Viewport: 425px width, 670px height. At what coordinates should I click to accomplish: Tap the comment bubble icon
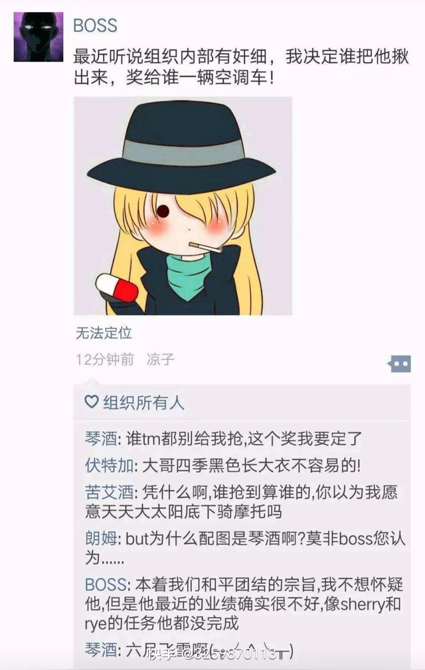pyautogui.click(x=399, y=364)
